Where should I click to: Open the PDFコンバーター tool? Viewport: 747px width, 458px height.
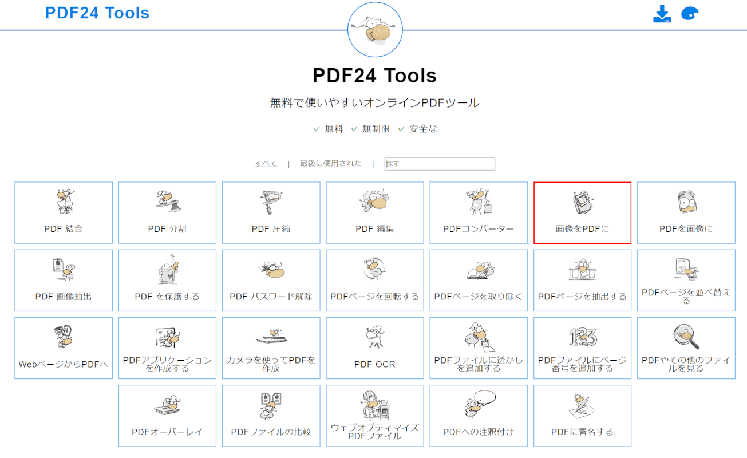pyautogui.click(x=479, y=213)
